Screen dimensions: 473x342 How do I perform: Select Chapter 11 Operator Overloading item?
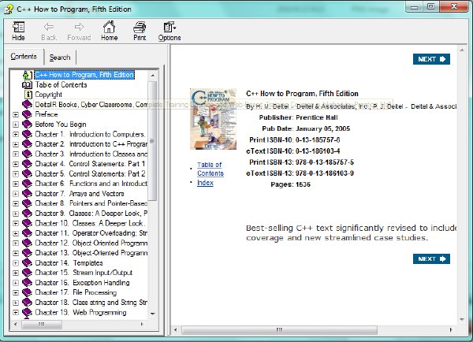[x=91, y=233]
